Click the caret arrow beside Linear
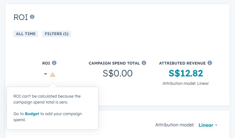 click(x=216, y=125)
